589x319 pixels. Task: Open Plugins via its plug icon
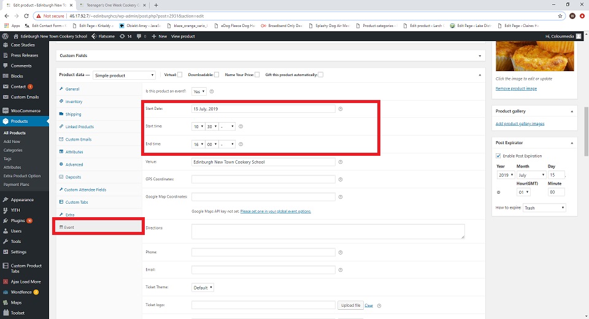click(x=5, y=220)
